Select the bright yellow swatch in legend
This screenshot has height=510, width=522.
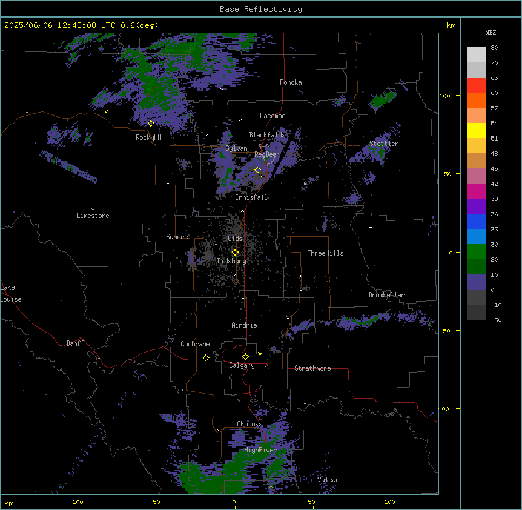point(476,130)
